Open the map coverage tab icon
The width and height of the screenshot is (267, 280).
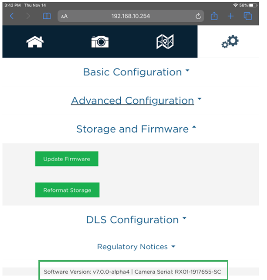[x=165, y=42]
